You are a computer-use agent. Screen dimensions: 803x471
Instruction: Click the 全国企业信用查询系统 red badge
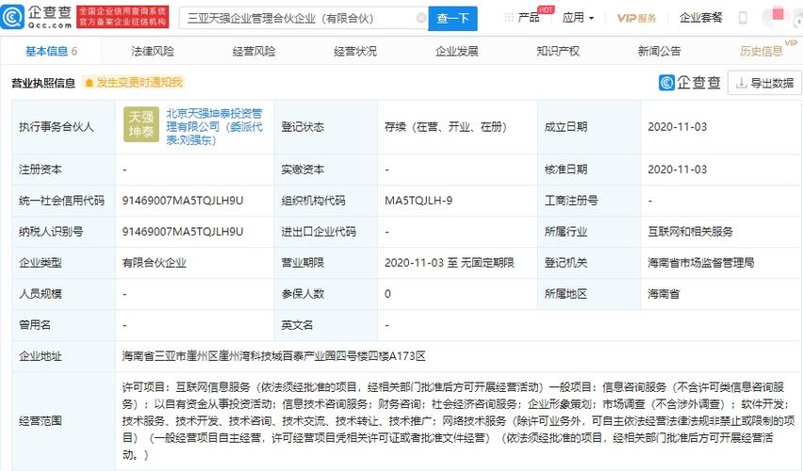click(122, 17)
